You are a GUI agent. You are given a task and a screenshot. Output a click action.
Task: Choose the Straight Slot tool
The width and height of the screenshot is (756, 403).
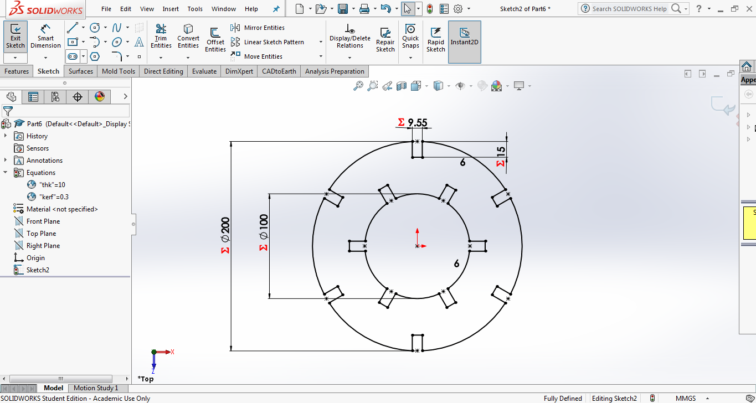[x=73, y=56]
